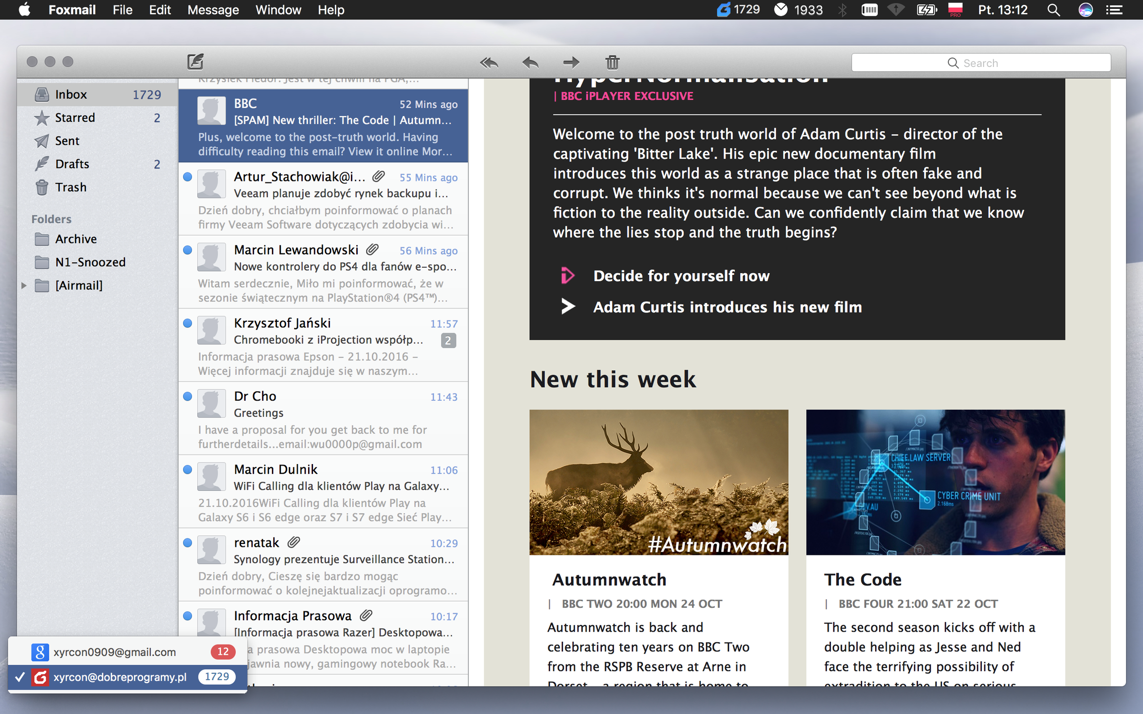
Task: Open the Window menu
Action: (x=278, y=10)
